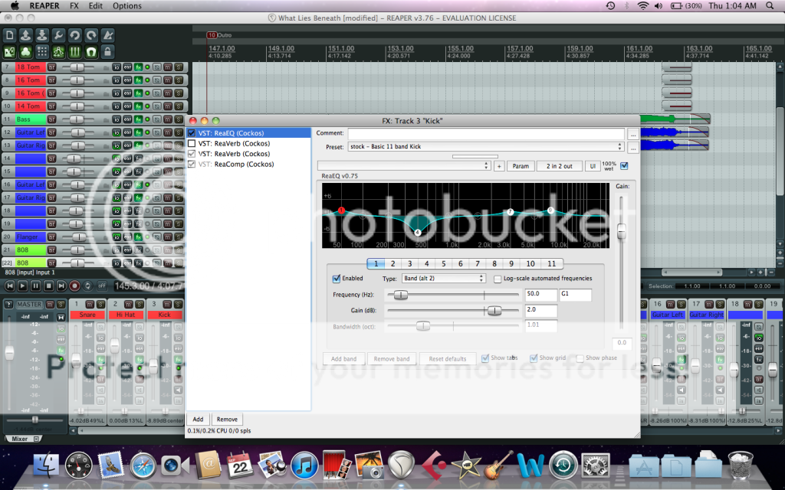Toggle Show tabs checkbox
Screen dimensions: 785x490
[x=485, y=358]
